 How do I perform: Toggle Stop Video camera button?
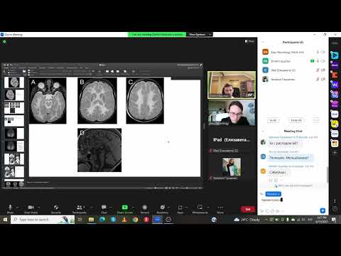tap(31, 208)
